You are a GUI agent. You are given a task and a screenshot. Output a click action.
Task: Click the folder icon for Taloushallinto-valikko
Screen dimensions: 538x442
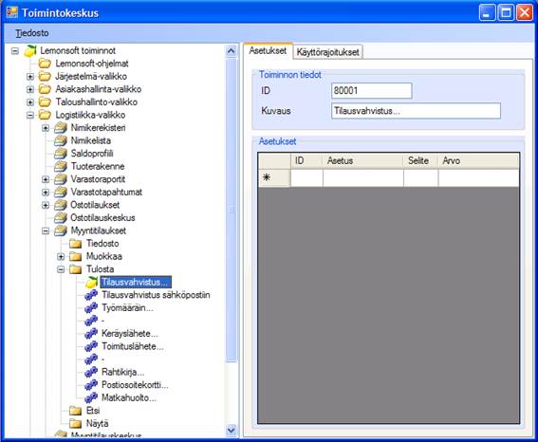point(45,101)
